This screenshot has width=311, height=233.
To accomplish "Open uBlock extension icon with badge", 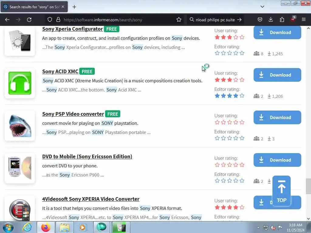I will click(x=293, y=19).
